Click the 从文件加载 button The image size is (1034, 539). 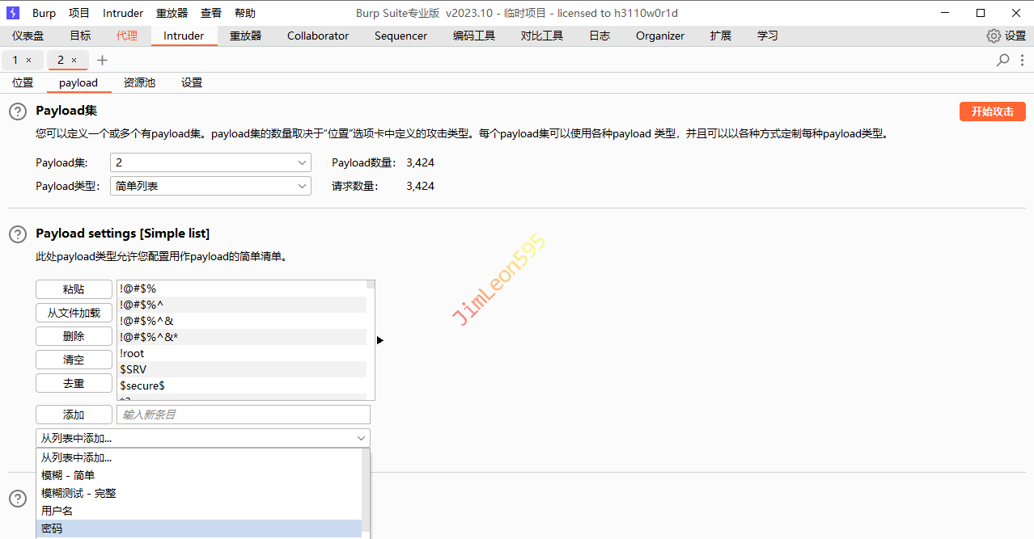tap(74, 313)
